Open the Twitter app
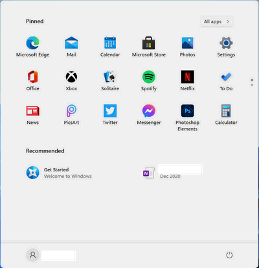 coord(110,114)
